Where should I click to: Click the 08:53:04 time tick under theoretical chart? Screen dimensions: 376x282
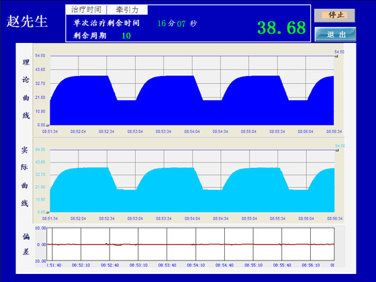tap(135, 132)
